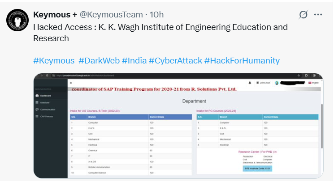This screenshot has height=181, width=334.
Task: Select the Communication sidebar menu item
Action: pos(48,109)
